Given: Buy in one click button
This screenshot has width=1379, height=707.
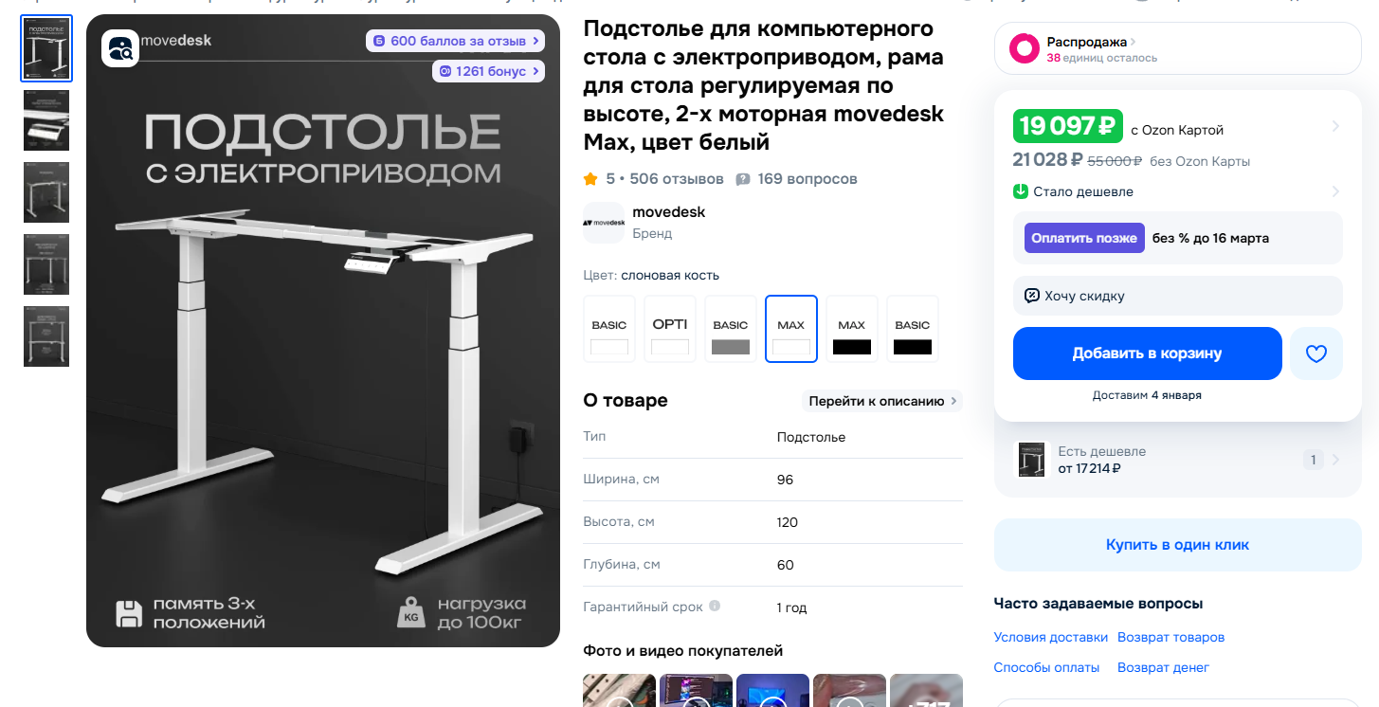Looking at the screenshot, I should [x=1177, y=545].
